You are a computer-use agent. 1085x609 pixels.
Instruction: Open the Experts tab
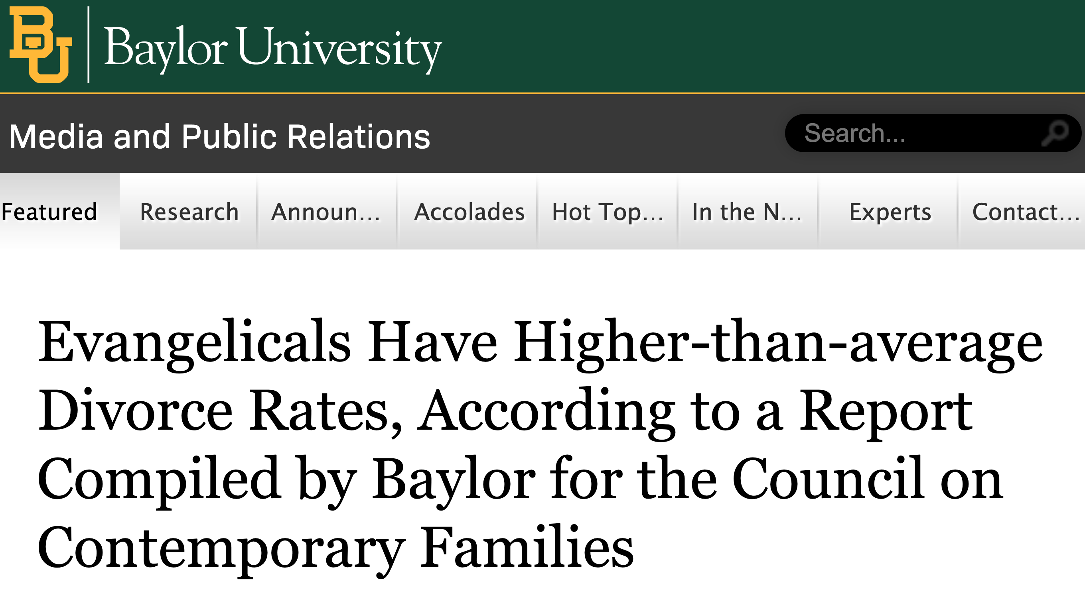[x=890, y=212]
